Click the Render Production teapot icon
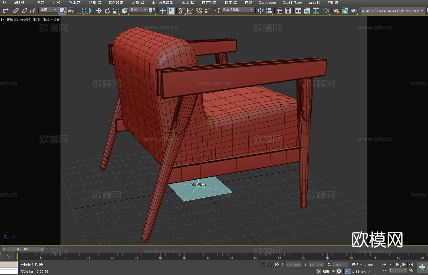Image resolution: width=428 pixels, height=275 pixels. coord(354,11)
